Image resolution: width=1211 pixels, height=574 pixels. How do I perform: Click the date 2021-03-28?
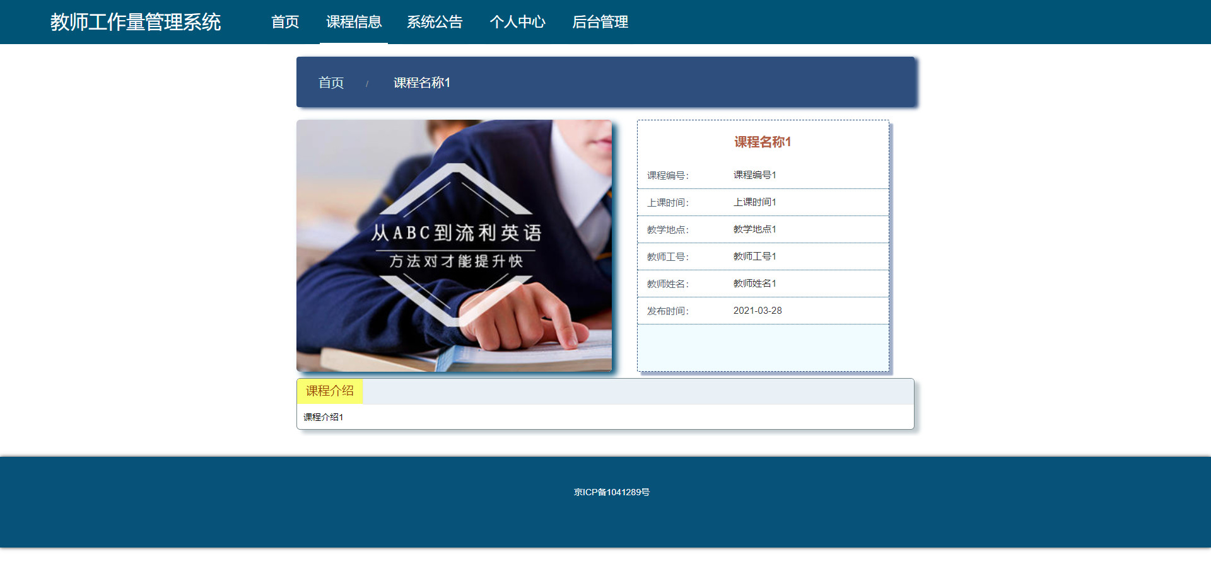click(x=758, y=311)
